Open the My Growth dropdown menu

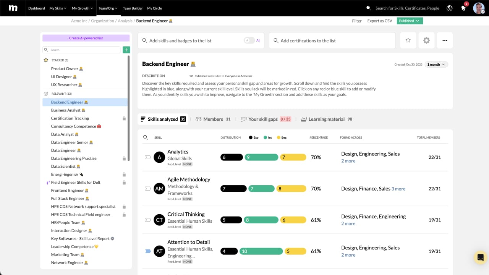(x=82, y=8)
